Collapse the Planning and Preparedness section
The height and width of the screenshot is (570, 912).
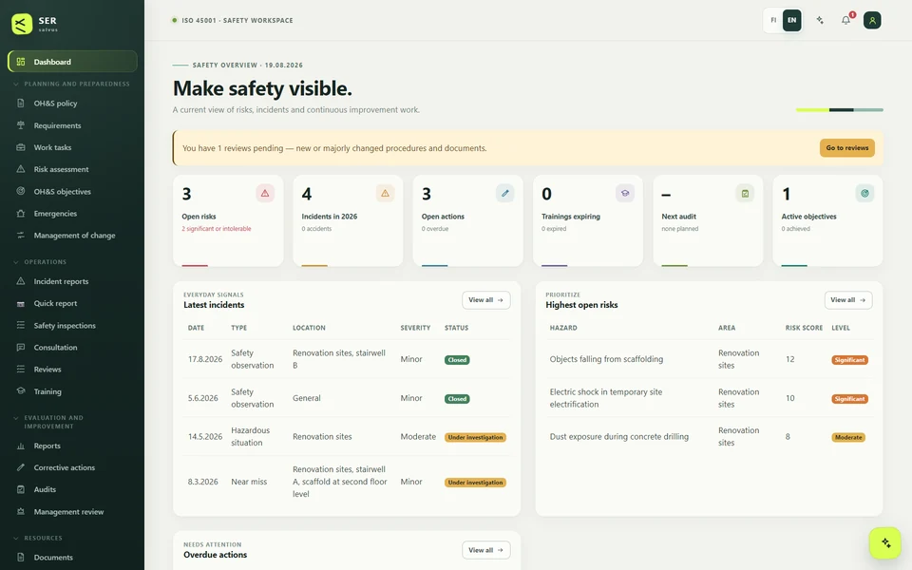(x=71, y=84)
